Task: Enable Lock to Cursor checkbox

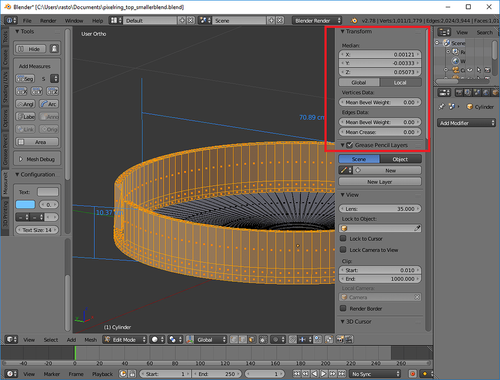Action: click(x=343, y=238)
